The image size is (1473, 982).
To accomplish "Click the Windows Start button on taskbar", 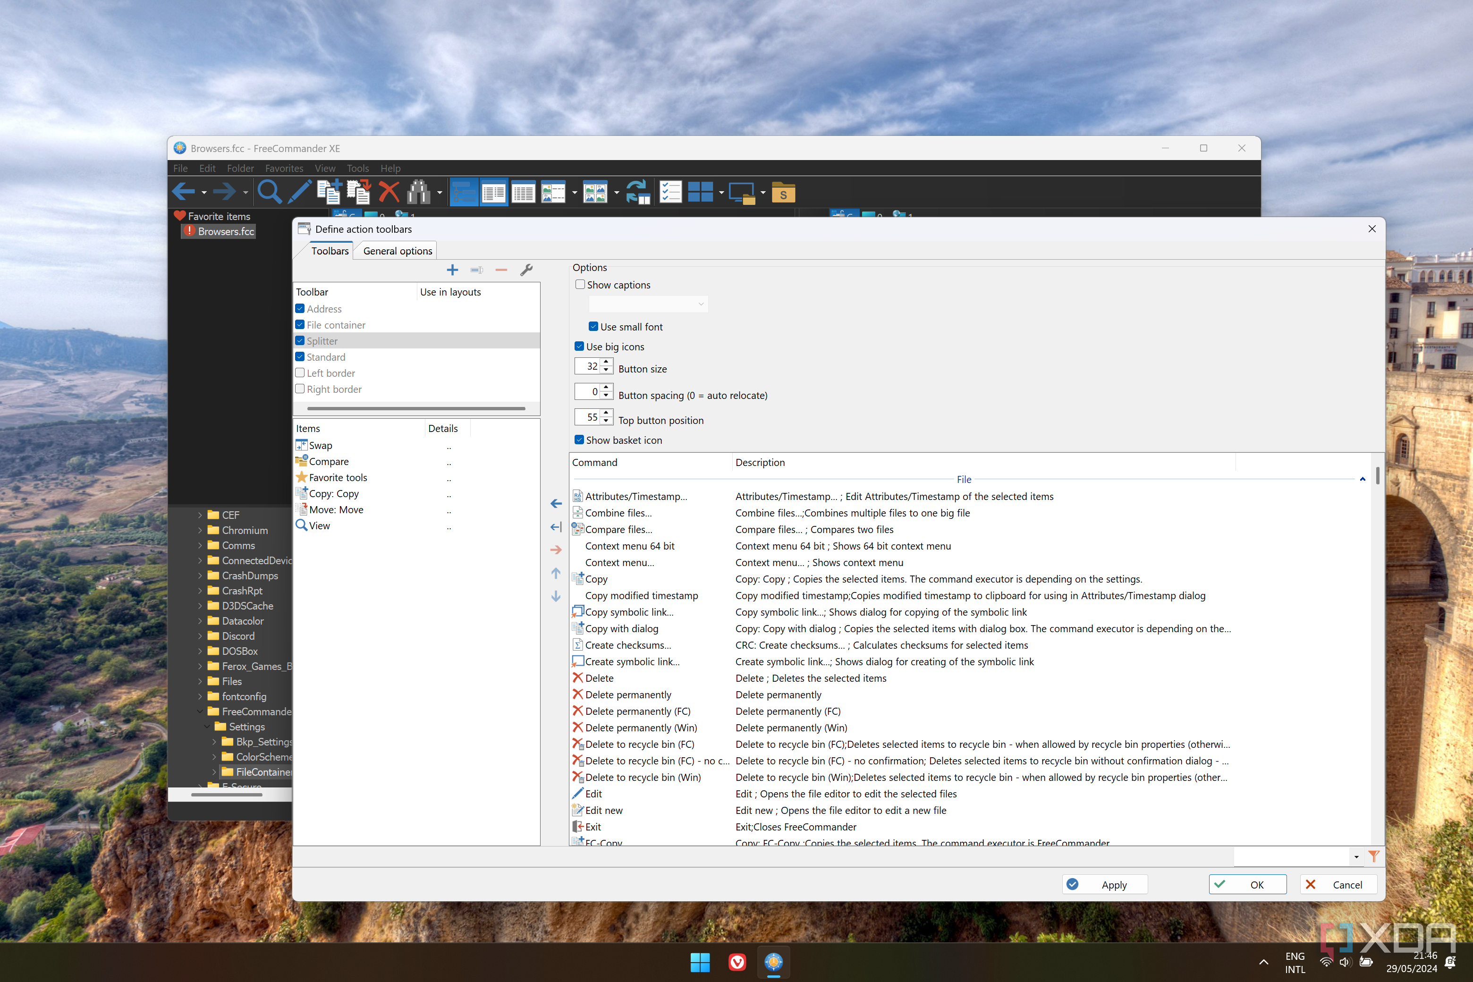I will (700, 962).
